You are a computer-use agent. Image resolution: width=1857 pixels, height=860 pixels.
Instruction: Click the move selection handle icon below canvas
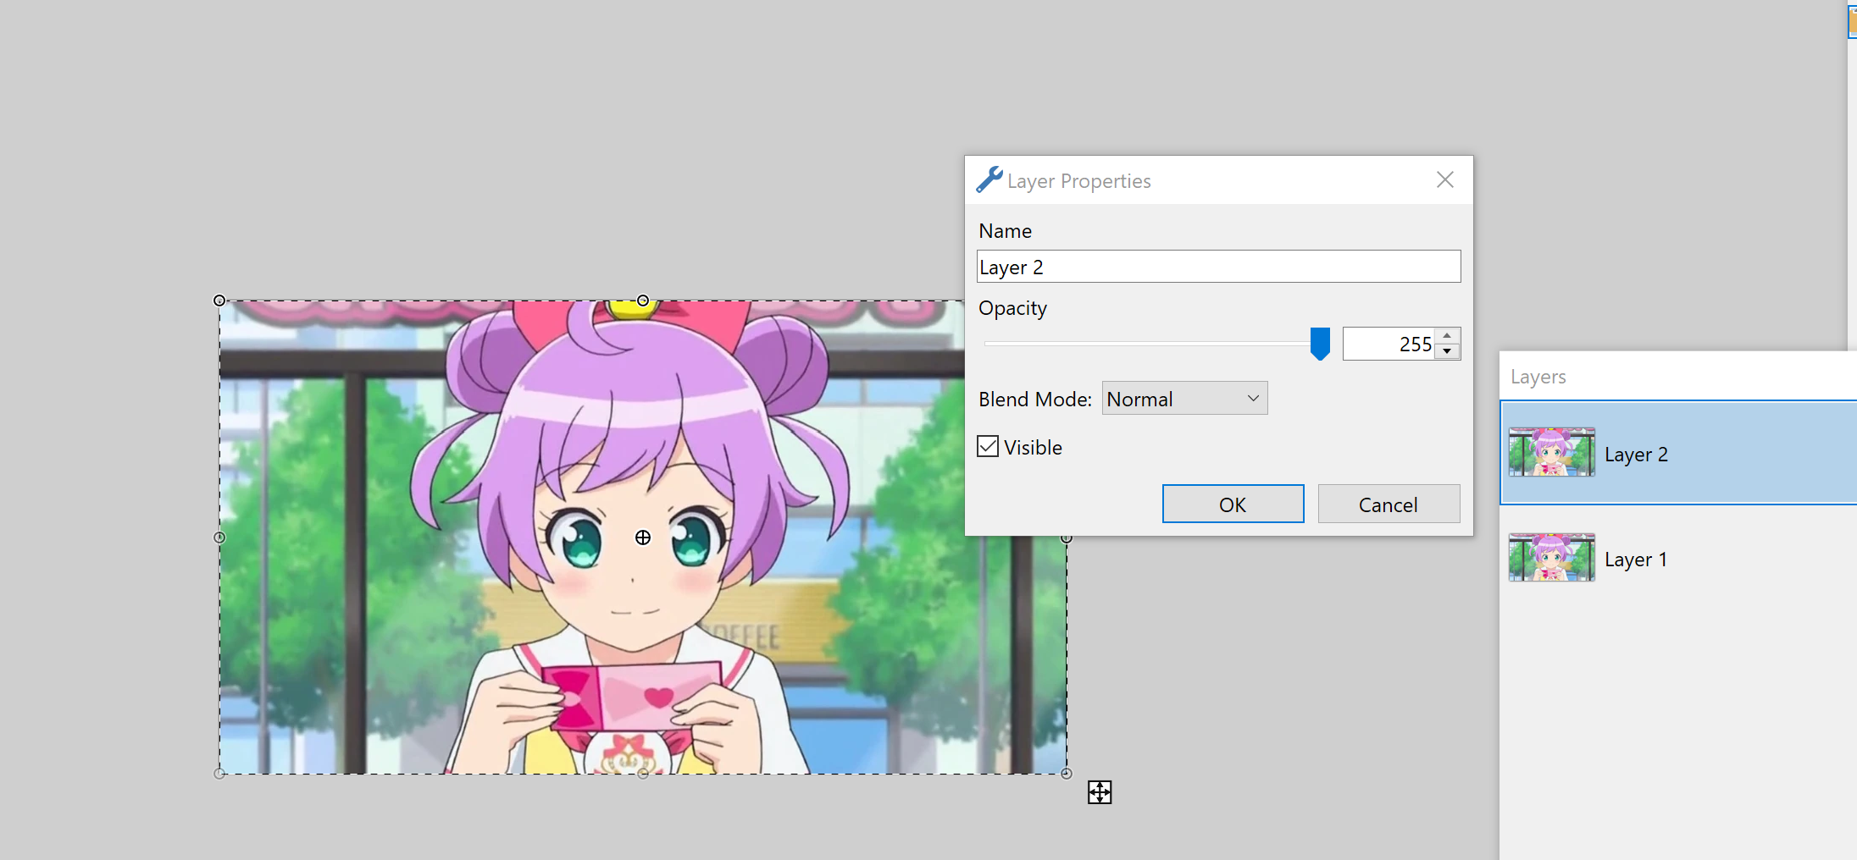click(x=1100, y=792)
